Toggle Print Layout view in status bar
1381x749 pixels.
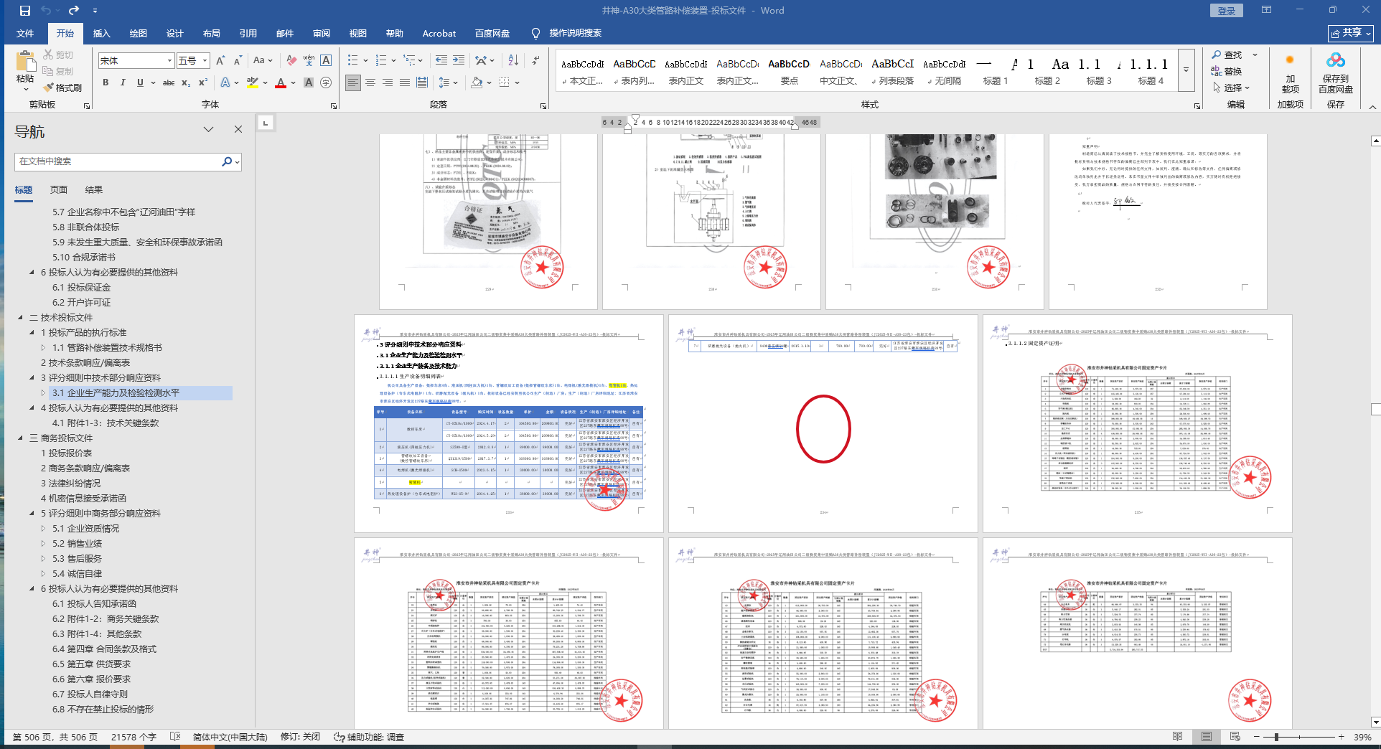(1207, 737)
